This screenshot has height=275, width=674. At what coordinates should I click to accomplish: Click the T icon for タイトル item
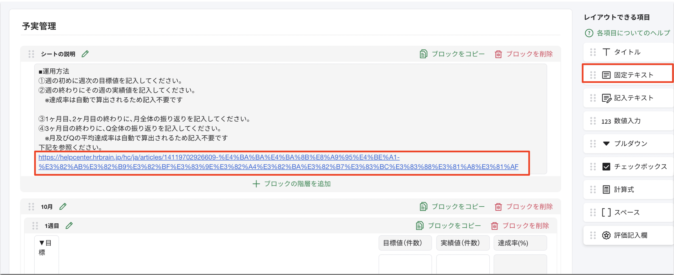click(606, 52)
